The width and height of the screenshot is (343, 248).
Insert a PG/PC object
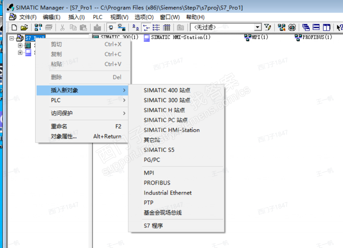click(x=177, y=160)
